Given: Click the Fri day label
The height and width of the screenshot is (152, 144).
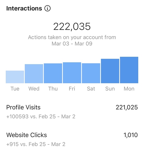Looking at the screenshot, I should click(x=72, y=89).
